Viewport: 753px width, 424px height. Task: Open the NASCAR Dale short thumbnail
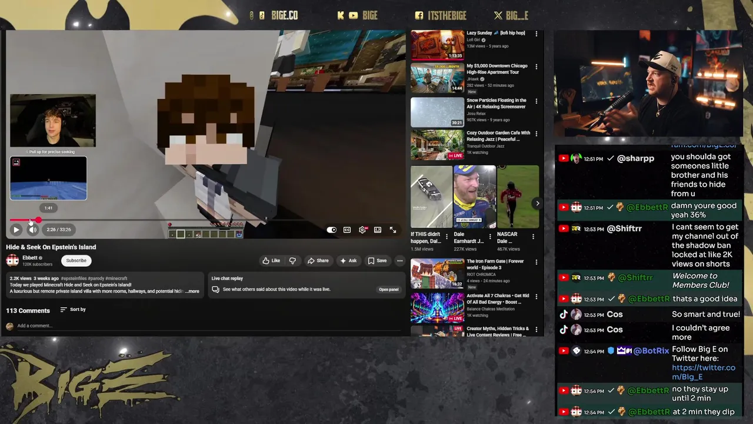point(518,197)
